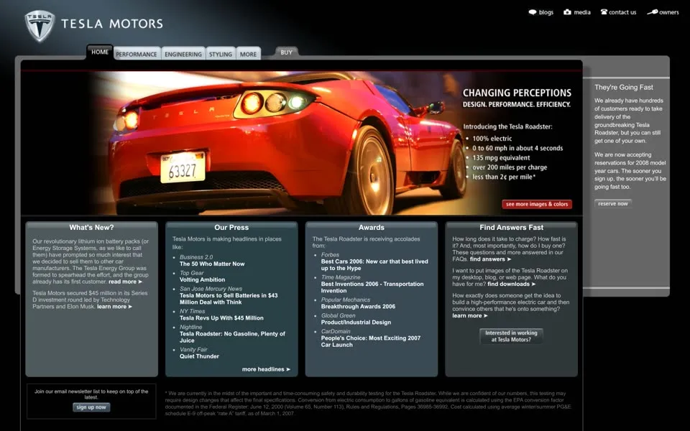
Task: Switch to the PERFORMANCE tab
Action: [137, 54]
